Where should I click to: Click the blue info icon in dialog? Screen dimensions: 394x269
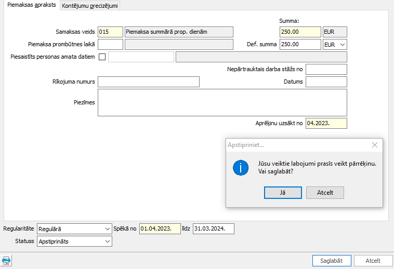(x=241, y=168)
